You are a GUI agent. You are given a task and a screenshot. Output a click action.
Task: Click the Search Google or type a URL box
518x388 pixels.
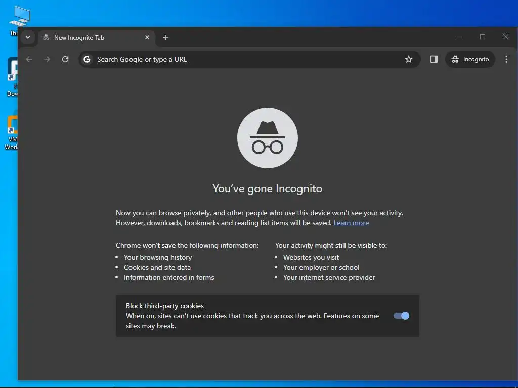tap(249, 59)
